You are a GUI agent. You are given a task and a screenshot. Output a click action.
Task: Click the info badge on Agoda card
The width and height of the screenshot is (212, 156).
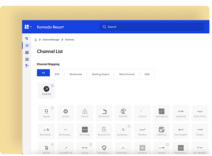click(x=52, y=108)
